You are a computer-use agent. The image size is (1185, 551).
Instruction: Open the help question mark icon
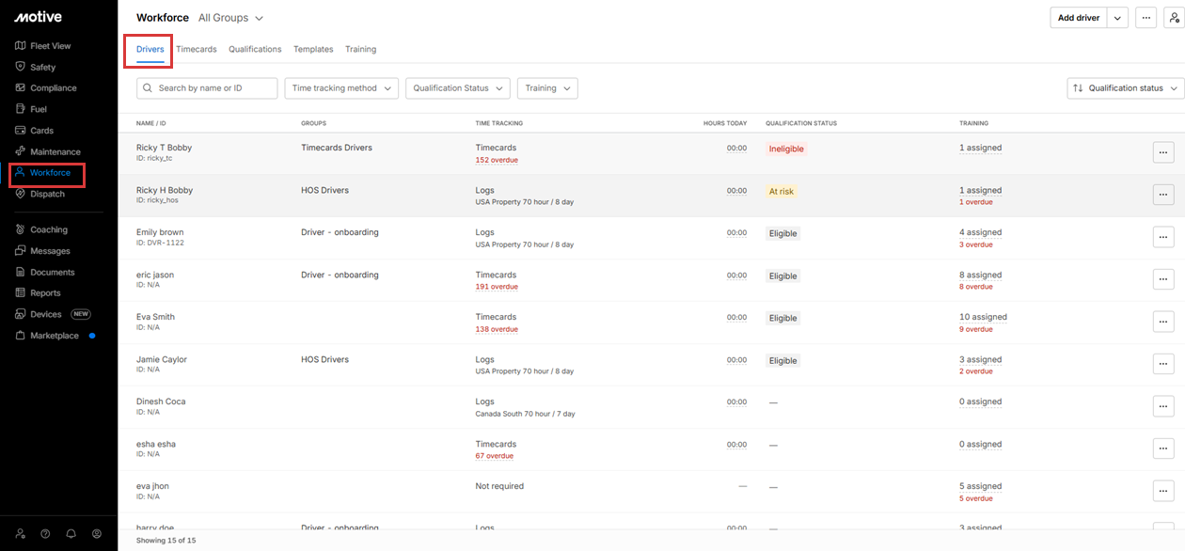coord(45,533)
